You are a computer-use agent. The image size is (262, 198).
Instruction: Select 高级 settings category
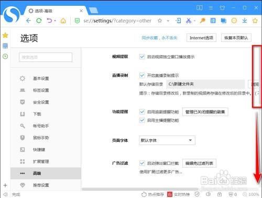click(x=46, y=173)
